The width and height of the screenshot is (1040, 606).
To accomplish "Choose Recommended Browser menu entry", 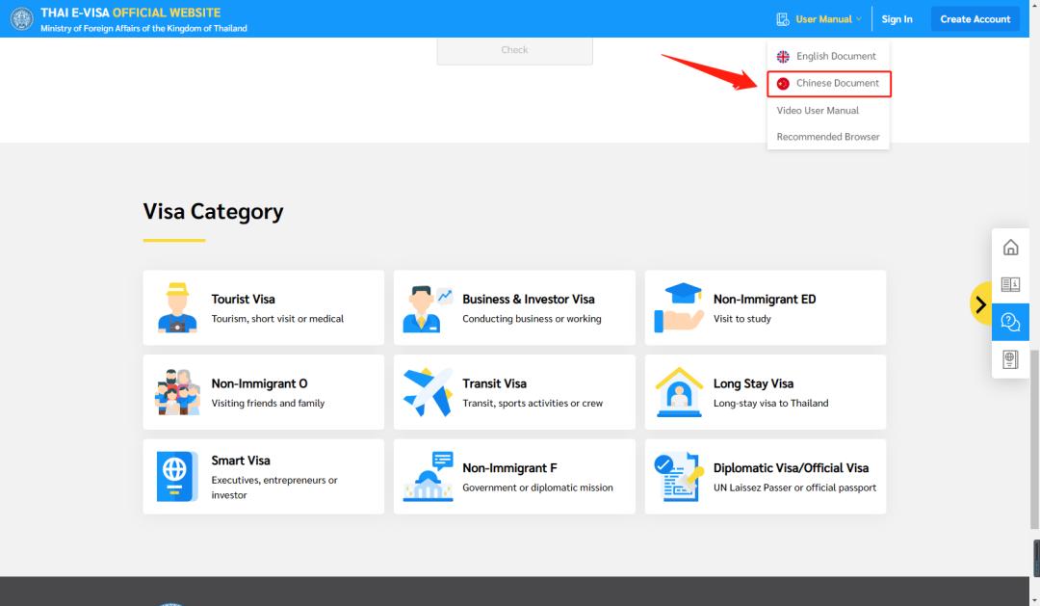I will click(x=828, y=137).
